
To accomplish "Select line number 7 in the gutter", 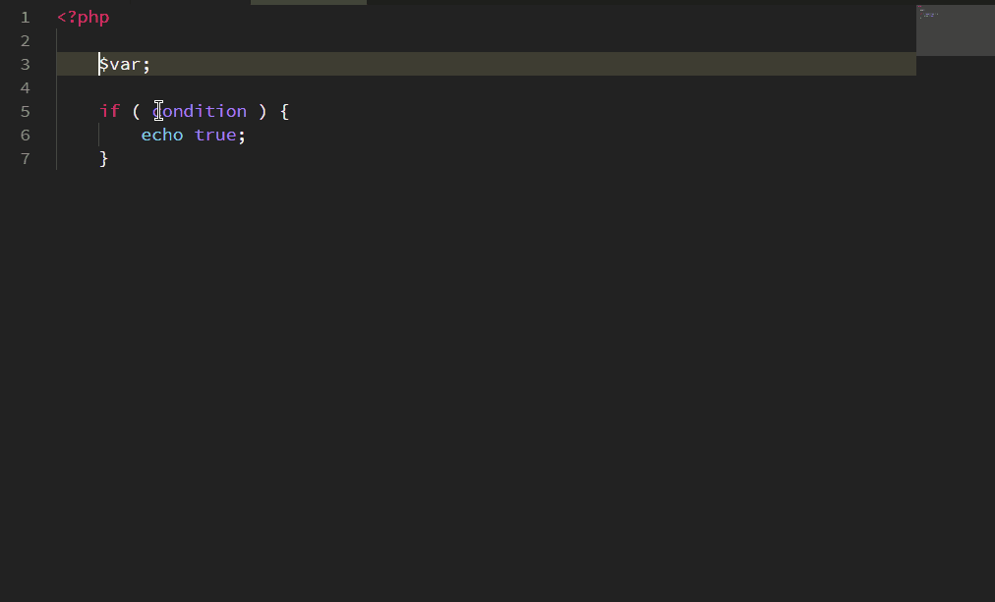I will point(25,158).
